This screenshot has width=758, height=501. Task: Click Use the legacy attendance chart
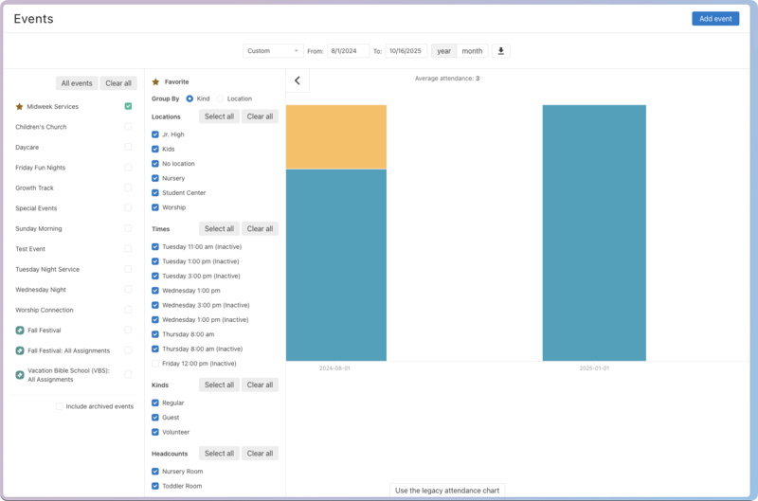pos(447,490)
